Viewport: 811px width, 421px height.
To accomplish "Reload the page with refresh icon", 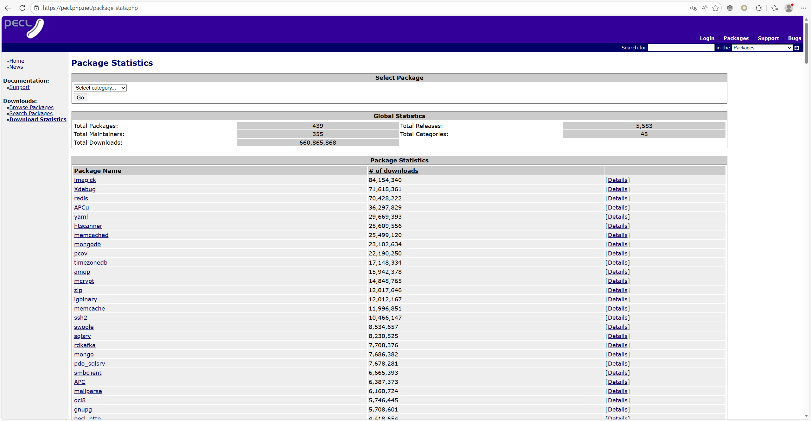I will pos(22,8).
